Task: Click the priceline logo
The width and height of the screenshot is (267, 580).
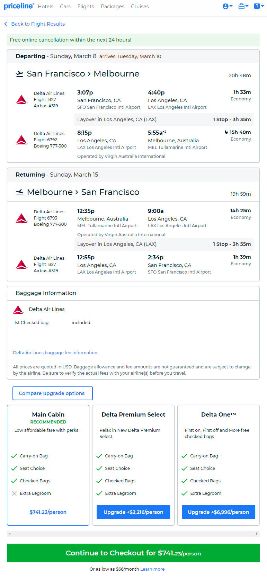Action: (x=19, y=6)
